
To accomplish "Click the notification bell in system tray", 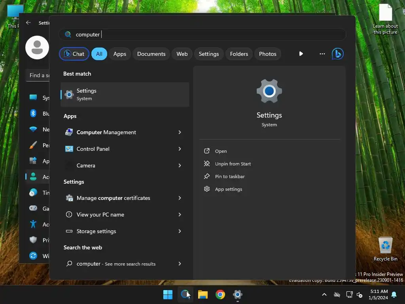I will (x=394, y=294).
